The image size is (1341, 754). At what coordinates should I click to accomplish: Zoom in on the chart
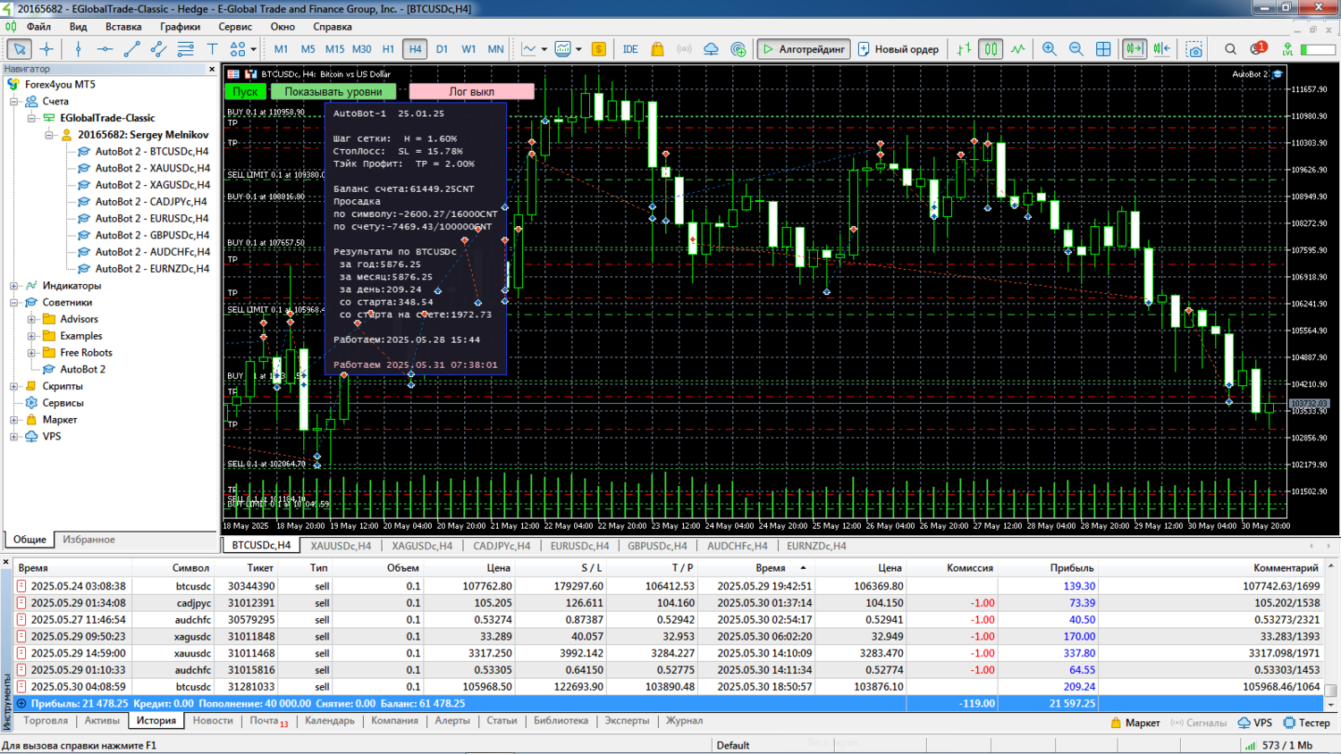[1050, 49]
